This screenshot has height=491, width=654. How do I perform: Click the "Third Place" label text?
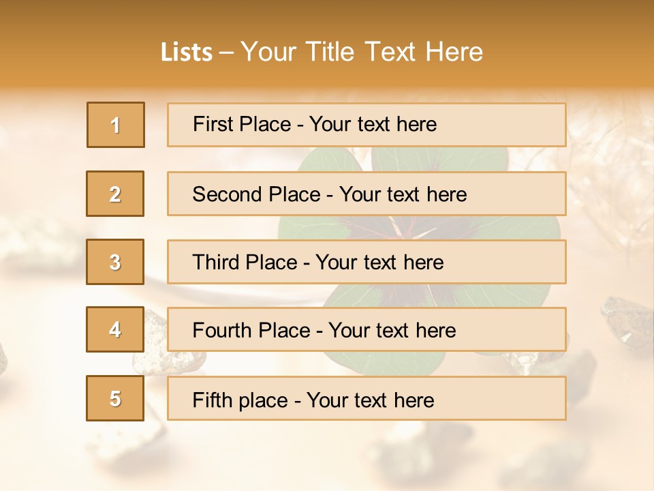(245, 263)
